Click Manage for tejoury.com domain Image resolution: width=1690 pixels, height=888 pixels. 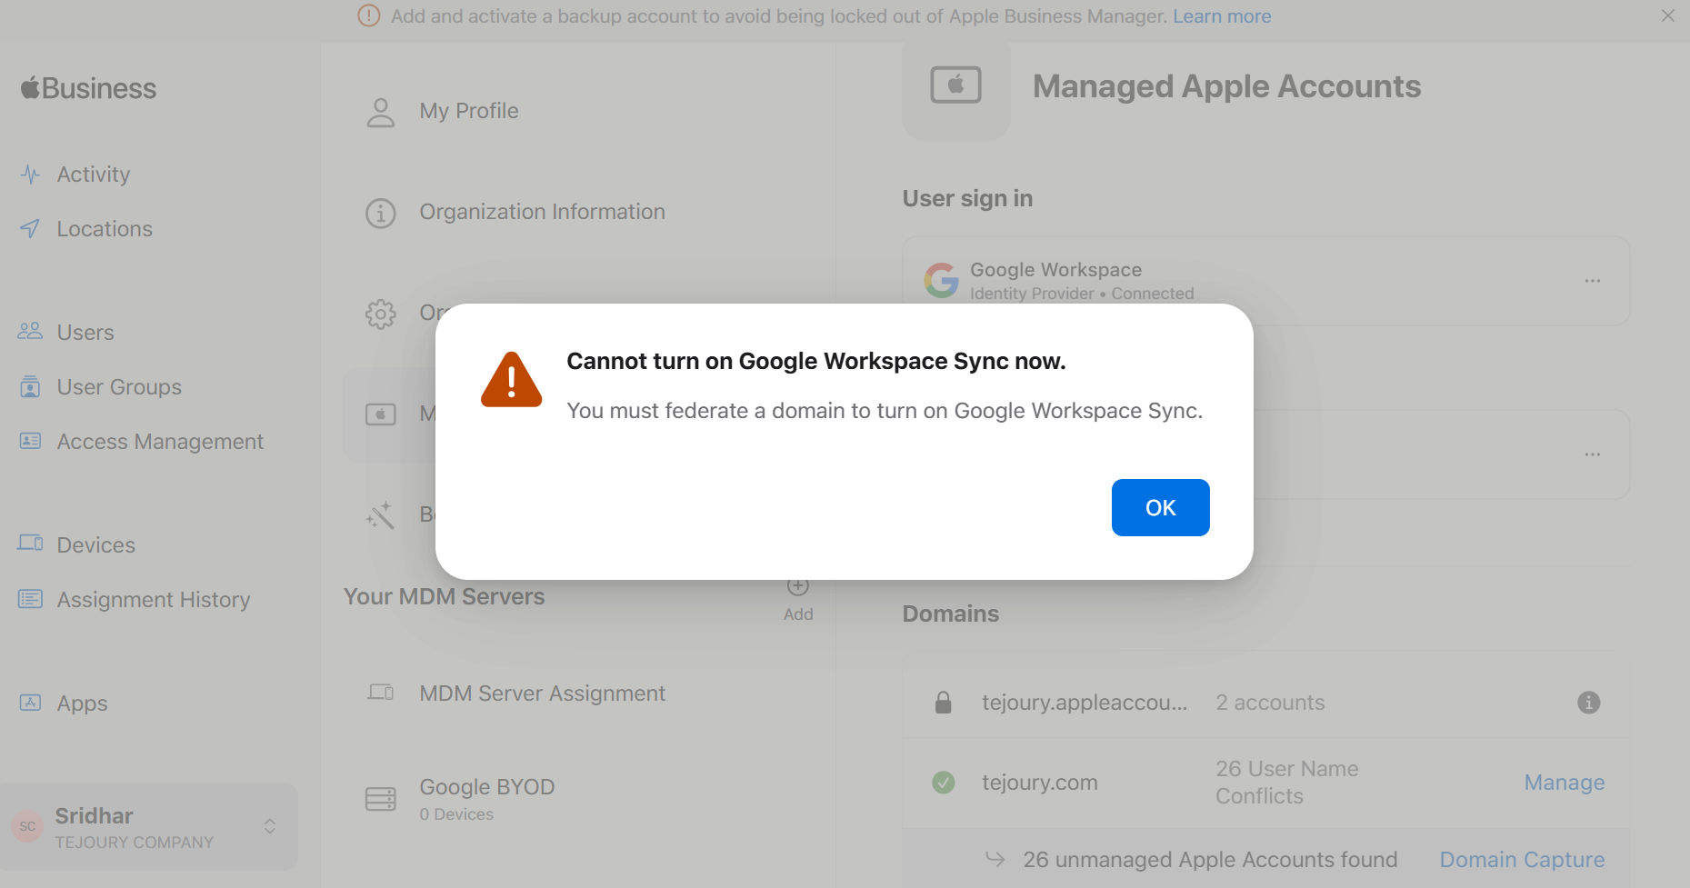[1565, 783]
